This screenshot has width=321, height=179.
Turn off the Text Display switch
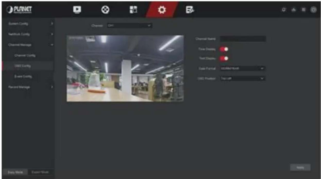[x=224, y=58]
